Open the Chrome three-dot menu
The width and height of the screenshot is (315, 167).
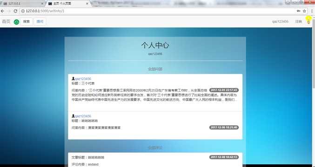tap(312, 11)
